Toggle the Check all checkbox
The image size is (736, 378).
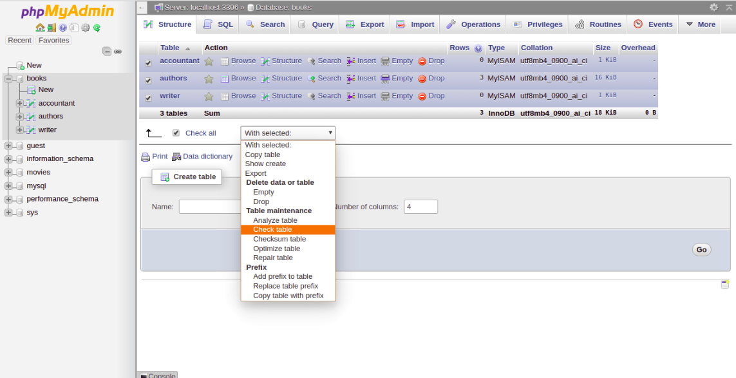click(x=176, y=133)
